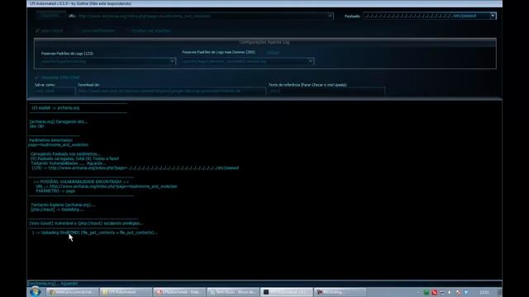This screenshot has height=297, width=529.
Task: Toggle the Hospedar CMD Shell checkbox
Action: (x=36, y=78)
